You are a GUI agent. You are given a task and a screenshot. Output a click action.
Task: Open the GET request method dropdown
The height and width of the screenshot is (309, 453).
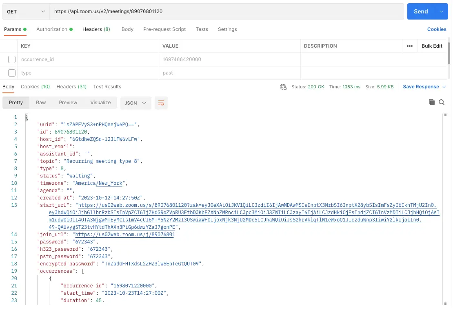[26, 11]
